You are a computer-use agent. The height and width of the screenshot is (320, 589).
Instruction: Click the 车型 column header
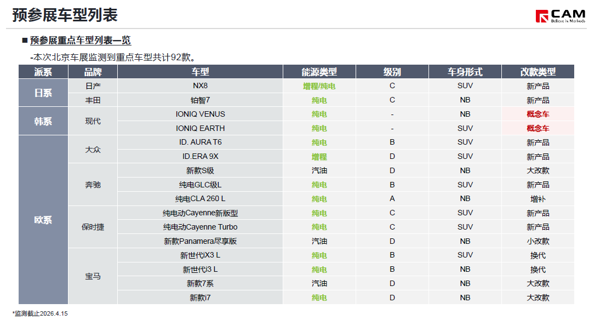coord(200,72)
